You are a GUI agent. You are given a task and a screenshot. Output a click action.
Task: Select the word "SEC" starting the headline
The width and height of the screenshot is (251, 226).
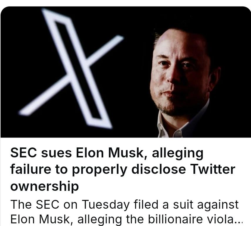coord(23,153)
